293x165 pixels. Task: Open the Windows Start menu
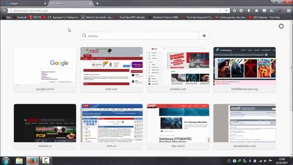[5, 161]
